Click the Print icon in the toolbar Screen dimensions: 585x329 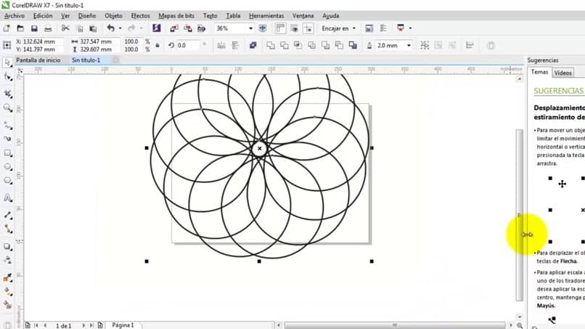click(47, 28)
